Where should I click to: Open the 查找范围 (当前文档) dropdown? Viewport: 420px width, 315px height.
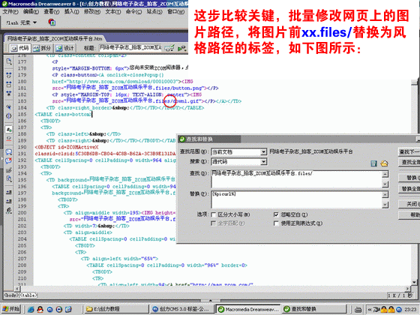click(238, 152)
